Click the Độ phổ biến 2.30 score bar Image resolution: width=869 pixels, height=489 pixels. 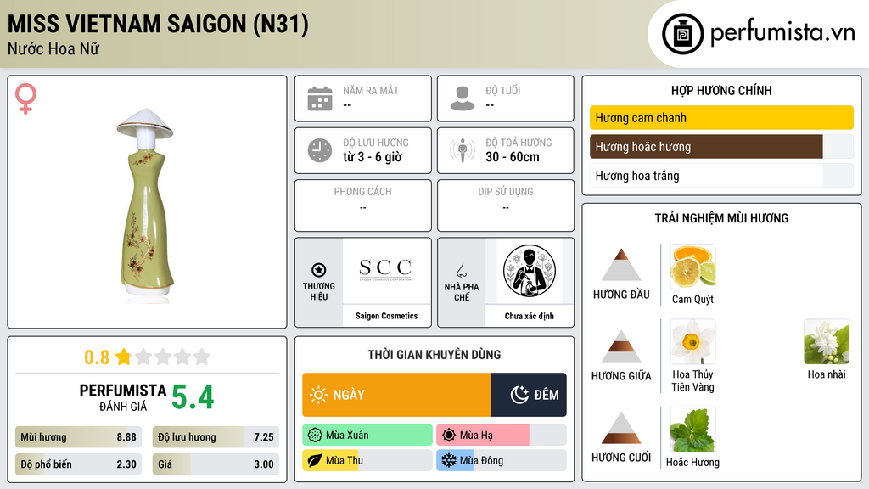click(79, 464)
